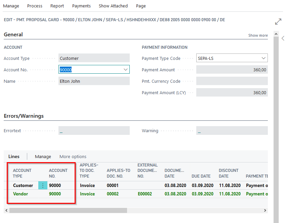
Task: Open Manage actions above the lines grid
Action: (x=43, y=156)
